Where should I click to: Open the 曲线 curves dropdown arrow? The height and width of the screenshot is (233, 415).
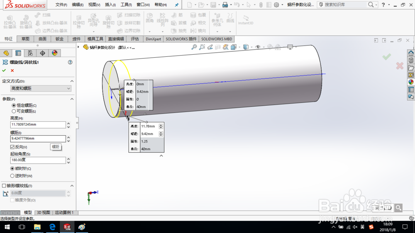230,32
